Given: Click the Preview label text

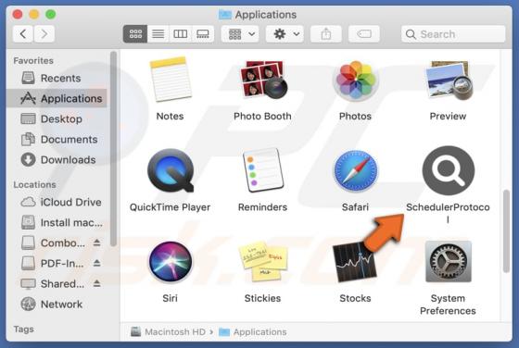Looking at the screenshot, I should coord(448,116).
